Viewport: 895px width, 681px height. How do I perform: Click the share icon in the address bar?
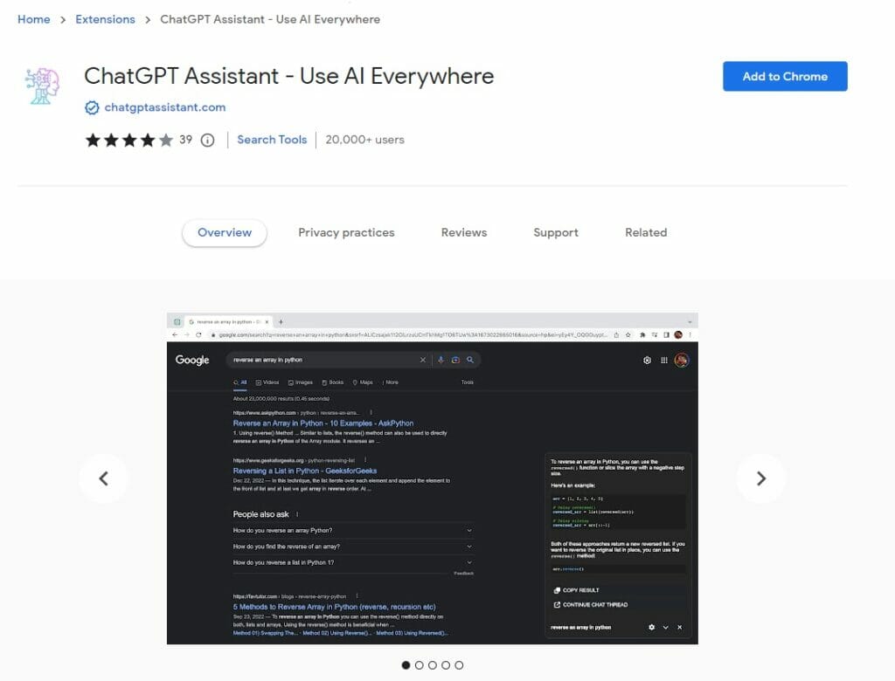[616, 334]
